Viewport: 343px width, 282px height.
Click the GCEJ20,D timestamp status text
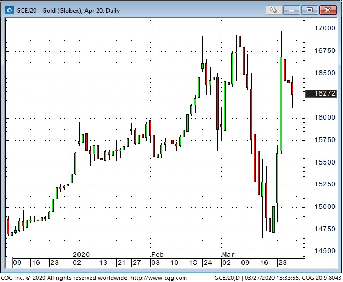(278, 278)
